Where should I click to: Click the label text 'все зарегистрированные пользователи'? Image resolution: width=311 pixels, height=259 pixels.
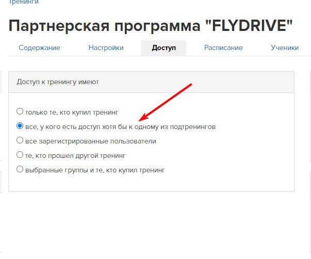(91, 141)
